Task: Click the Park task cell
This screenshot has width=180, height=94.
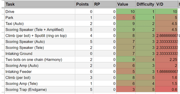Action: pos(40,18)
